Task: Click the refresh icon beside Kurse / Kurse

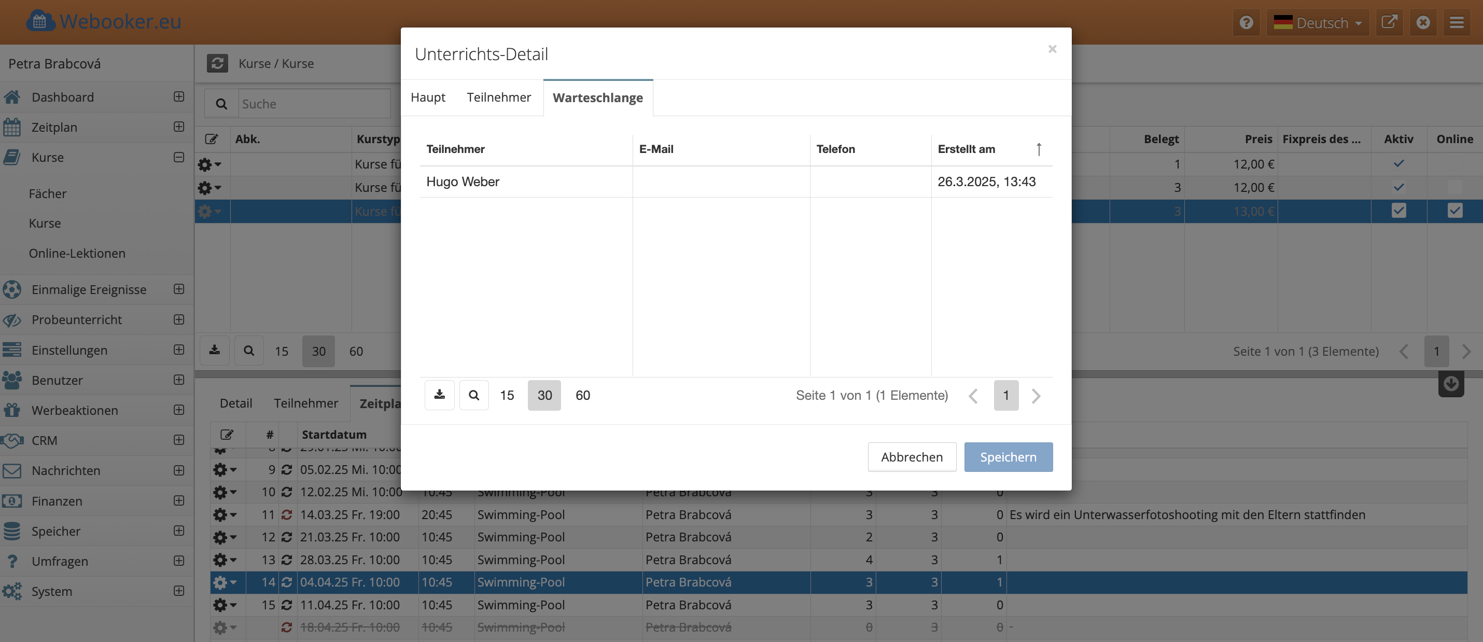Action: [217, 63]
